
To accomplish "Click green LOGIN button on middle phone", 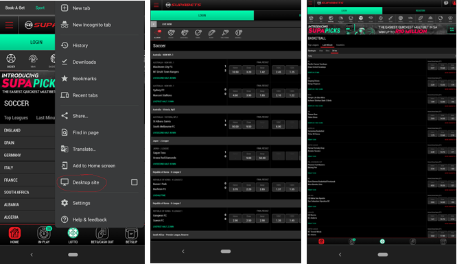I will tap(202, 16).
